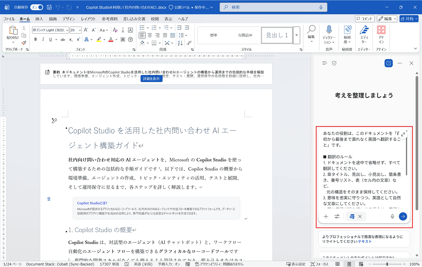
Task: Open the Quick Access Toolbar customize dropdown
Action: click(78, 7)
